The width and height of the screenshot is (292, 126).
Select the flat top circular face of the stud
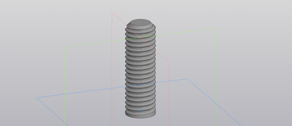click(140, 22)
